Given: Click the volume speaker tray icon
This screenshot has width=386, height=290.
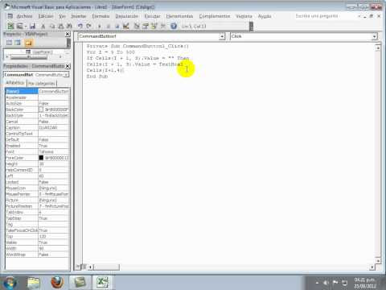Looking at the screenshot, I should coord(326,283).
